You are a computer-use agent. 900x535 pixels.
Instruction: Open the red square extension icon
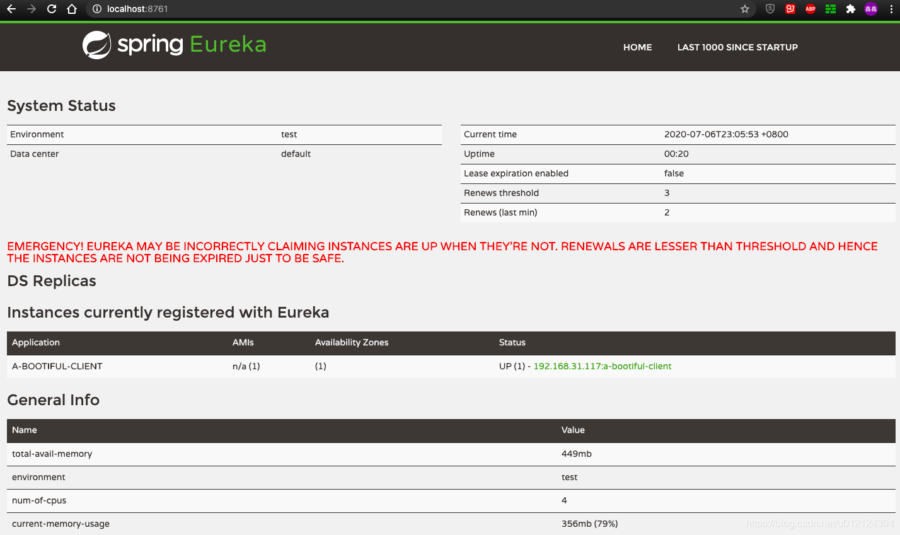tap(790, 9)
